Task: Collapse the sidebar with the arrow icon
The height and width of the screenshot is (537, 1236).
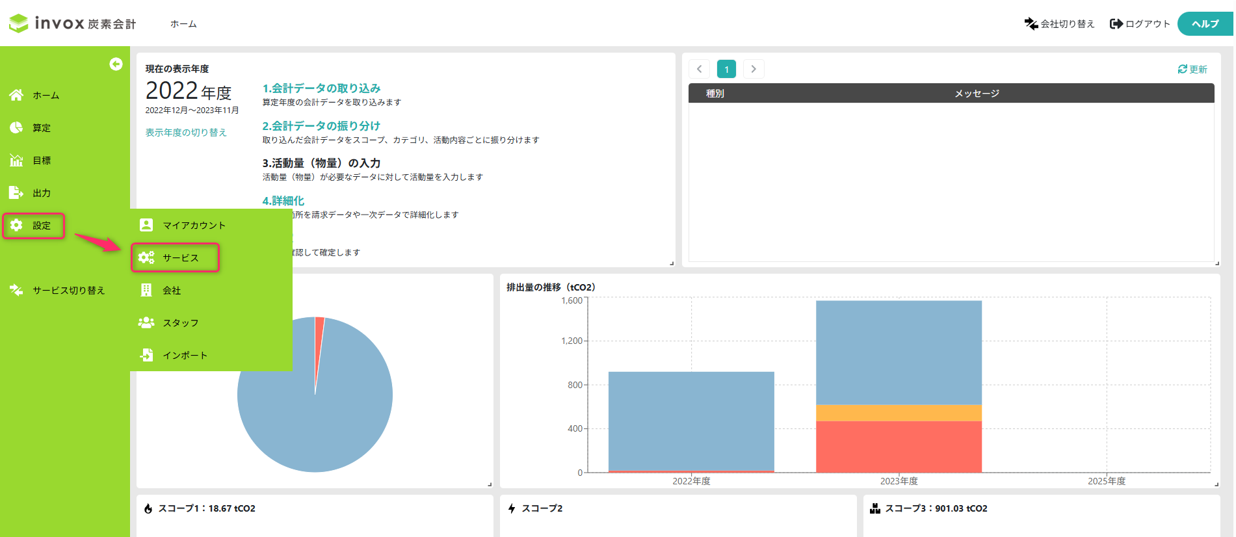Action: click(116, 64)
